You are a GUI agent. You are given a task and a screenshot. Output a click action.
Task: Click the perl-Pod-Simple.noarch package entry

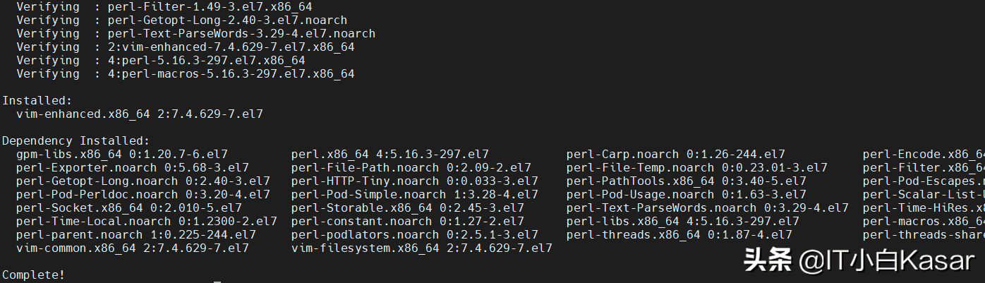[414, 194]
